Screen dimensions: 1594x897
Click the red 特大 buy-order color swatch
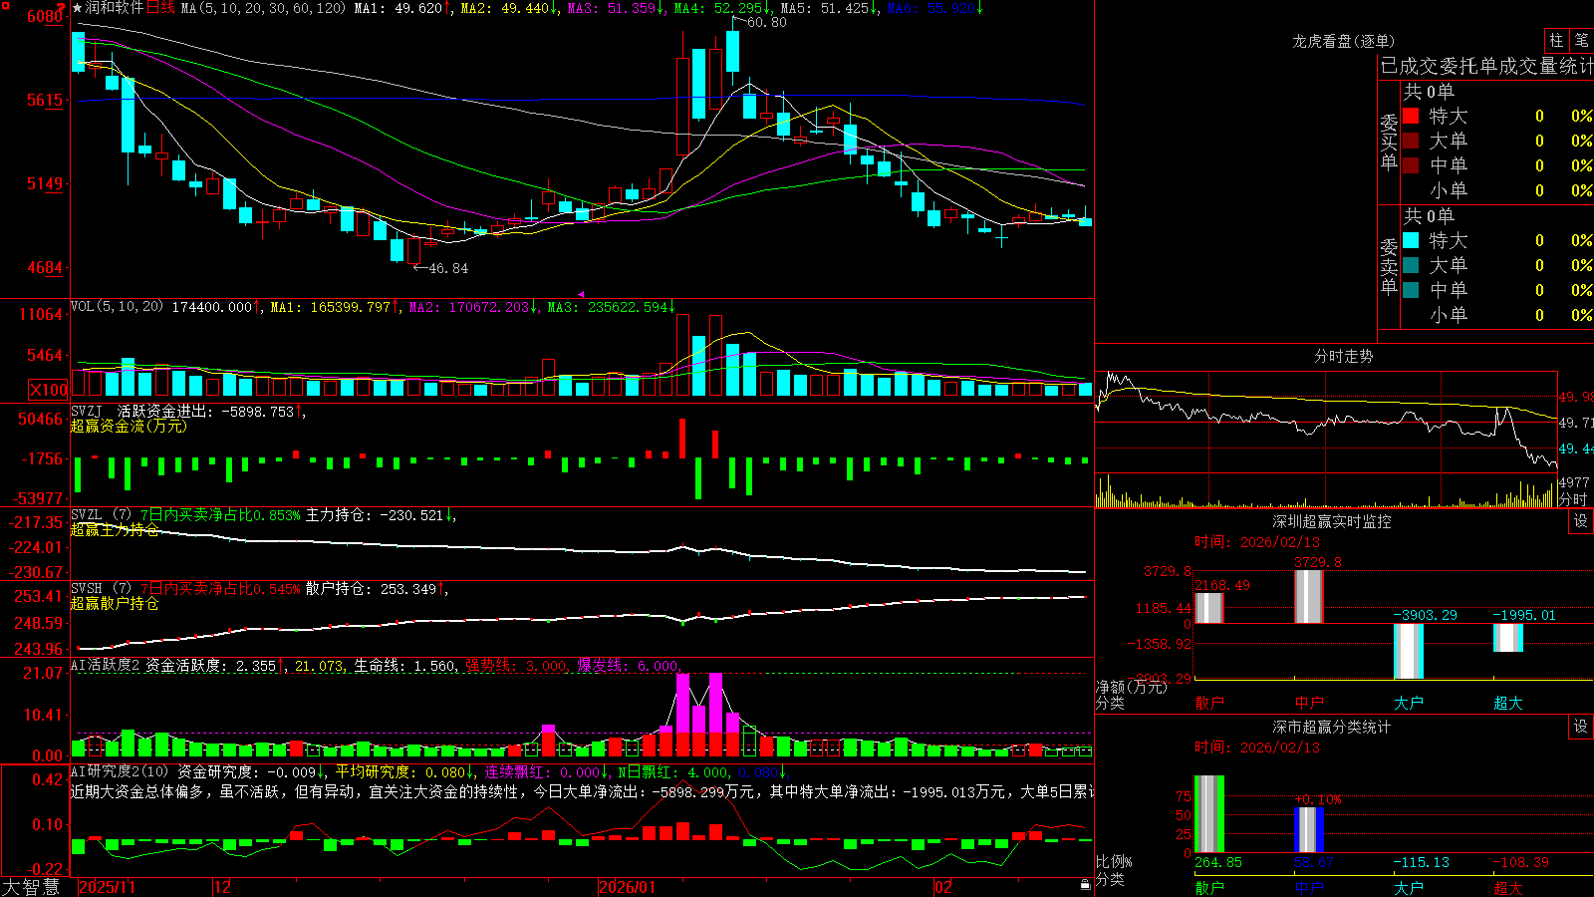tap(1411, 116)
